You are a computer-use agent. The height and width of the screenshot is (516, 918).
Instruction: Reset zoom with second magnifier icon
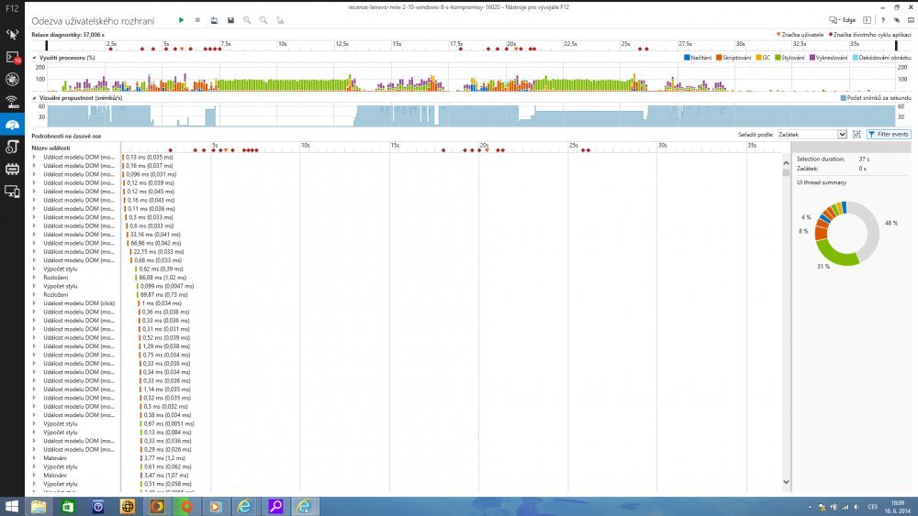click(x=263, y=20)
